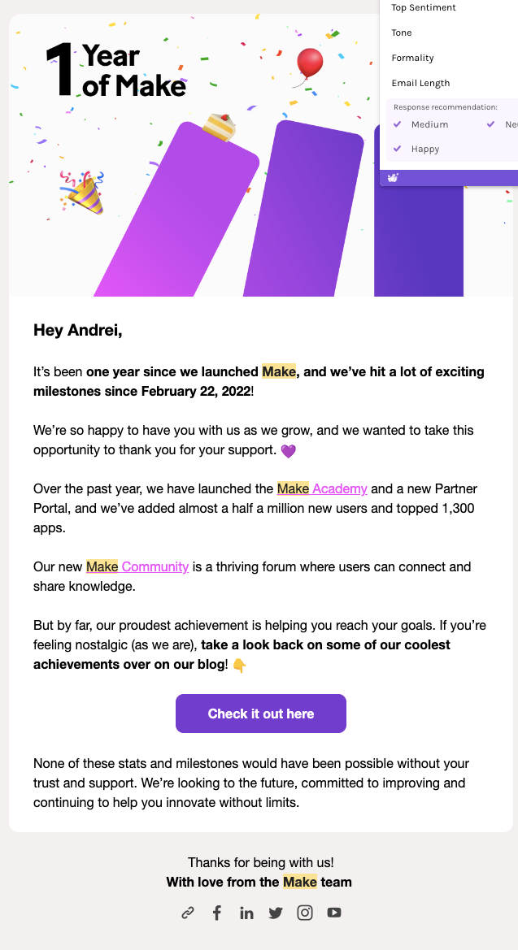Image resolution: width=518 pixels, height=950 pixels.
Task: Click the logo icon in purple panel bar
Action: pyautogui.click(x=393, y=178)
